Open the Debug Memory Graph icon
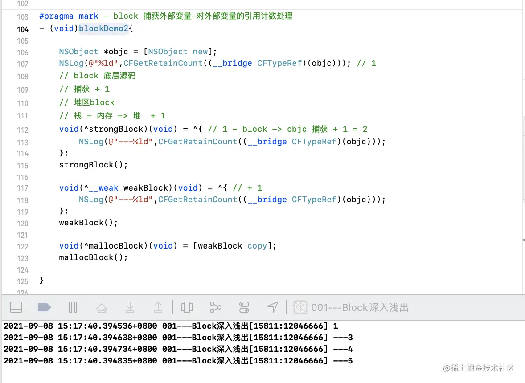This screenshot has height=383, width=525. pos(215,307)
